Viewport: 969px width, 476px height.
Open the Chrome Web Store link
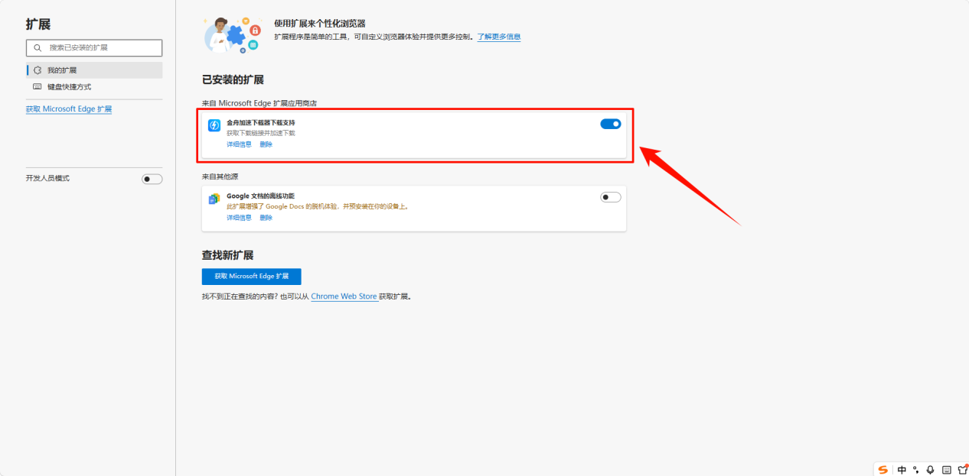(344, 296)
